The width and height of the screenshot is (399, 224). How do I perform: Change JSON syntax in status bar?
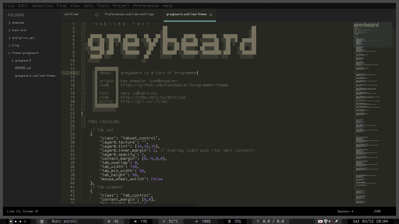(x=377, y=211)
